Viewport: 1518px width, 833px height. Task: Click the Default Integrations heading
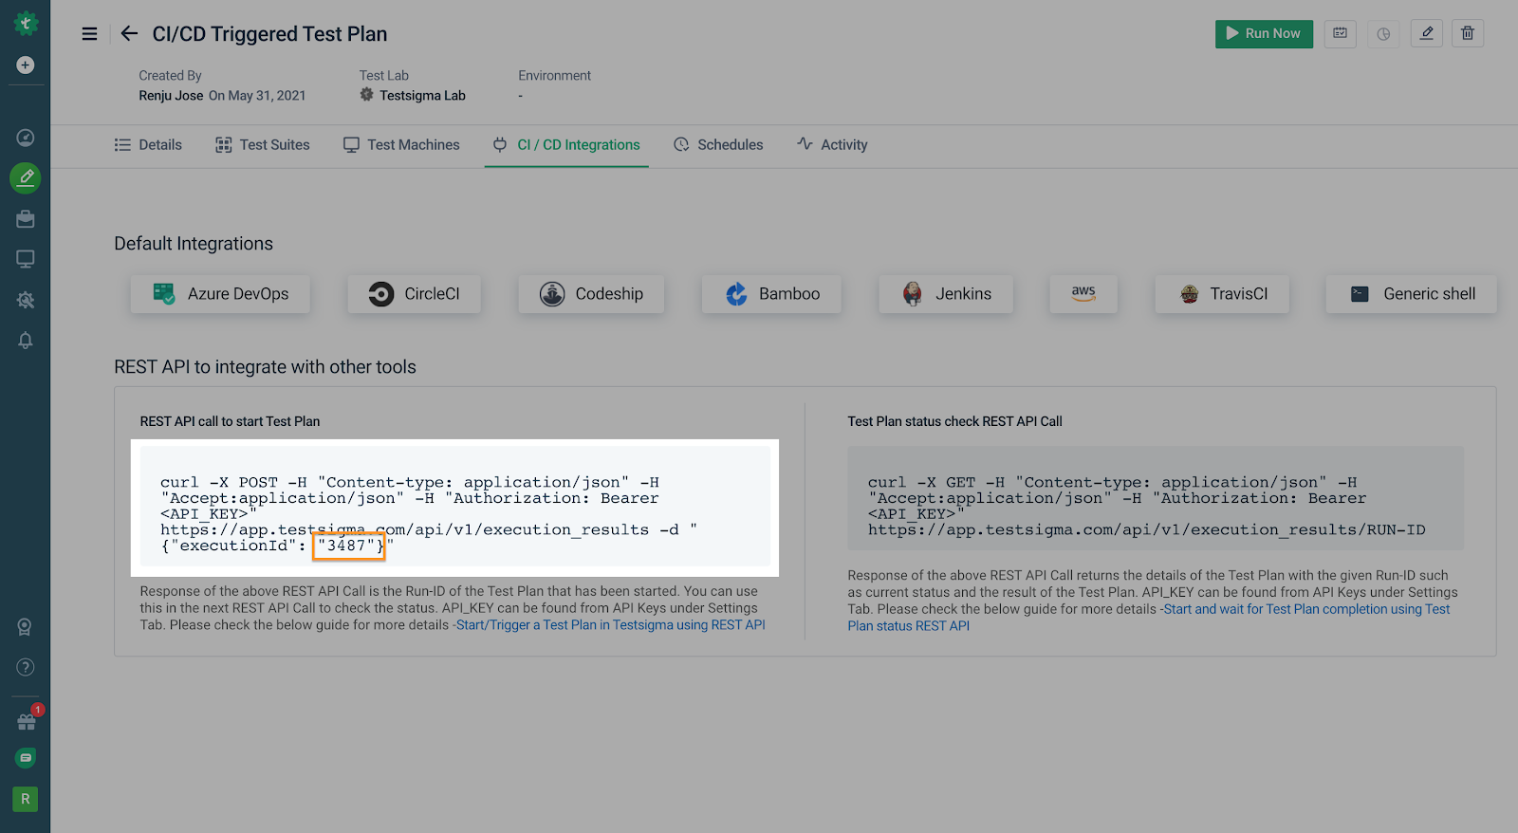coord(194,244)
